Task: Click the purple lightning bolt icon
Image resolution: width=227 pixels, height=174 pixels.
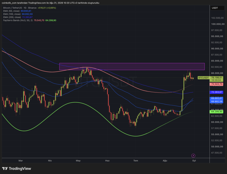Action: click(x=193, y=156)
